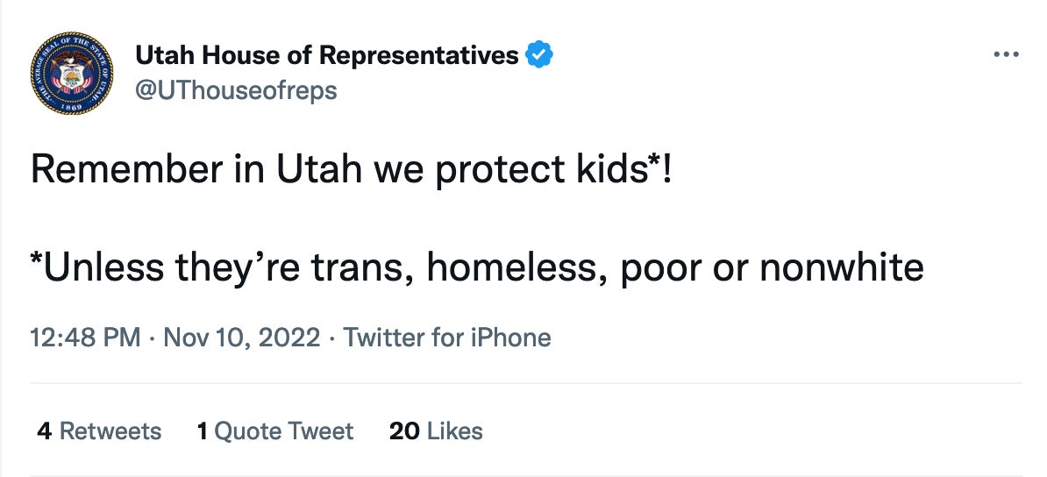Click the @UThouseofreps handle
This screenshot has height=477, width=1047.
(236, 90)
